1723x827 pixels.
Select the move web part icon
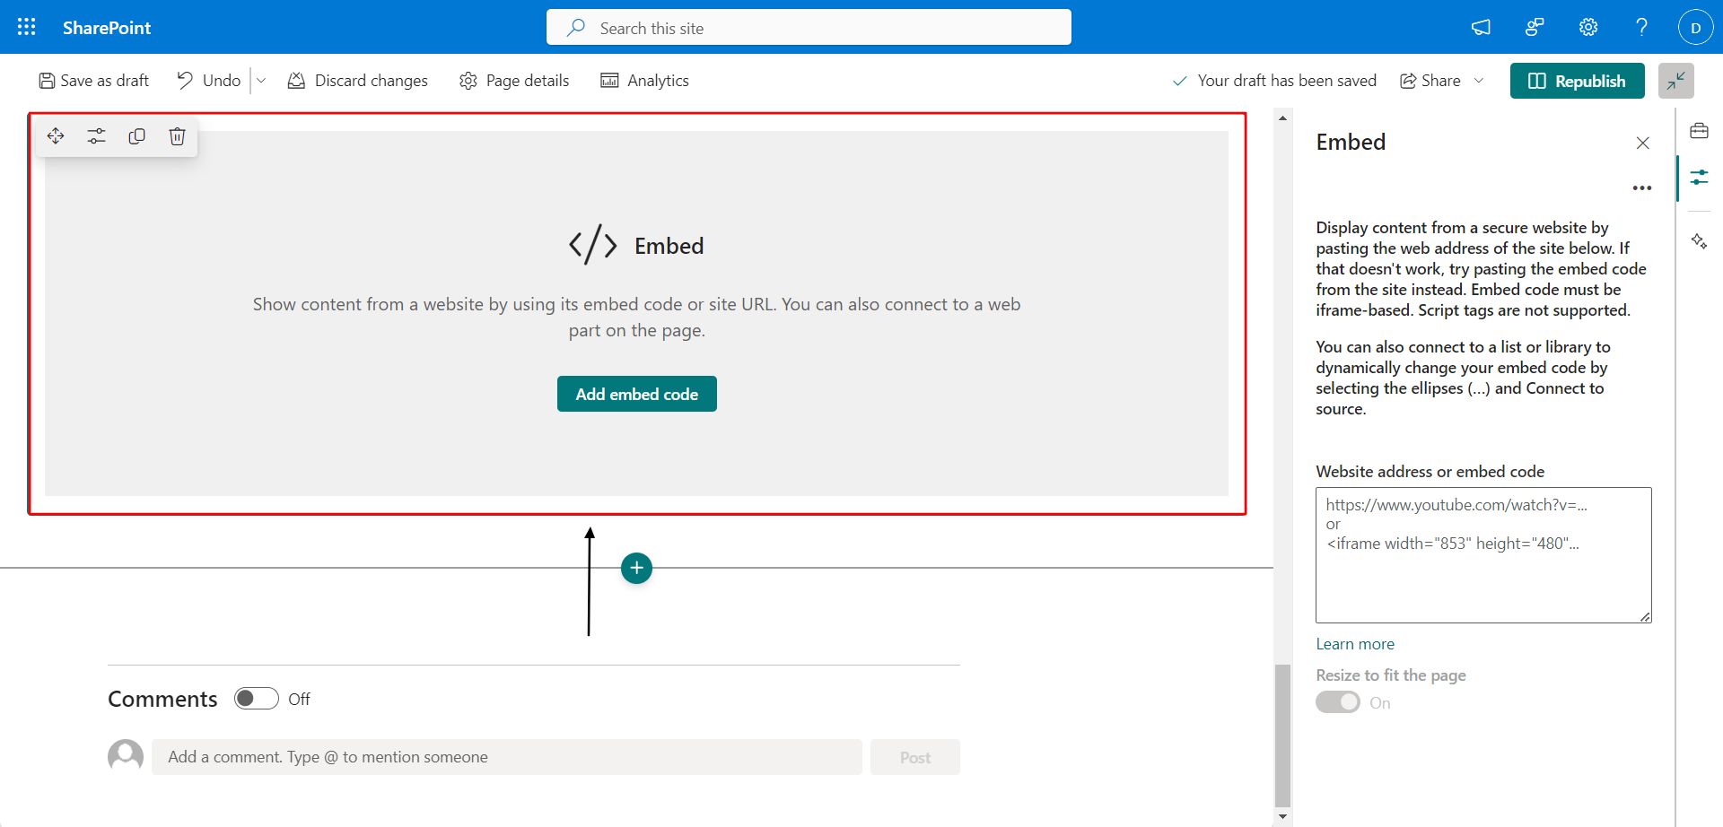click(56, 135)
